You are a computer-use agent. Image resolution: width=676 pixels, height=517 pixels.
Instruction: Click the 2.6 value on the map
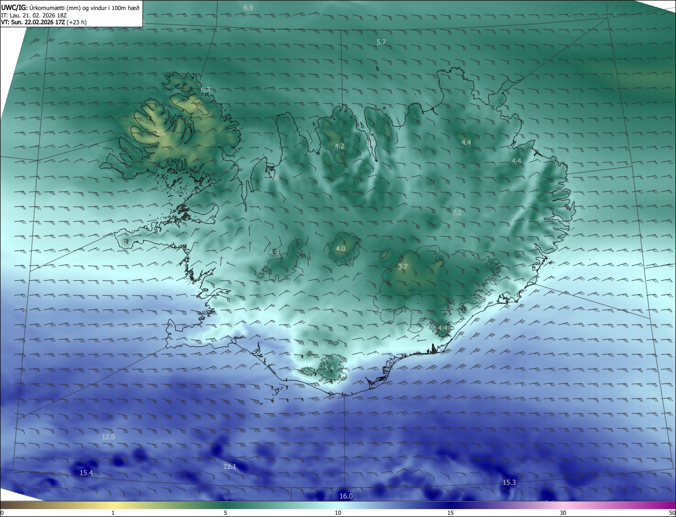pos(161,133)
